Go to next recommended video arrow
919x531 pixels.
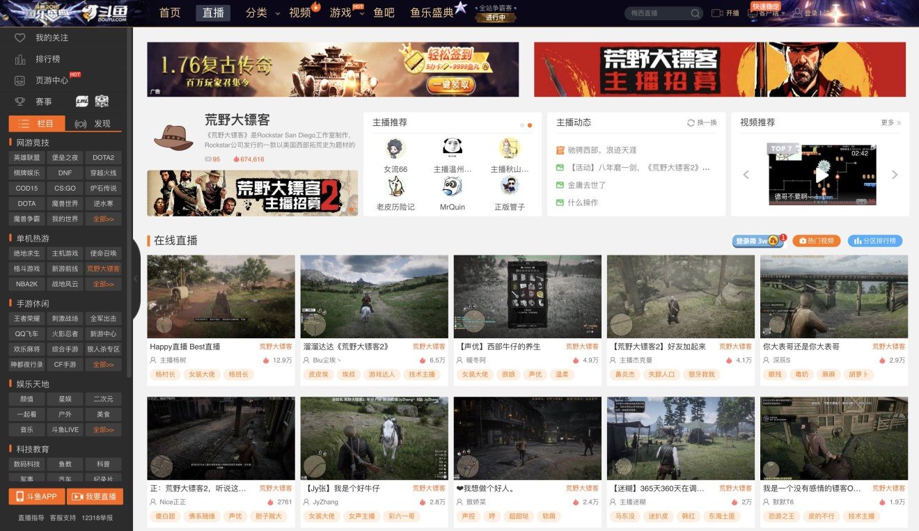[895, 175]
